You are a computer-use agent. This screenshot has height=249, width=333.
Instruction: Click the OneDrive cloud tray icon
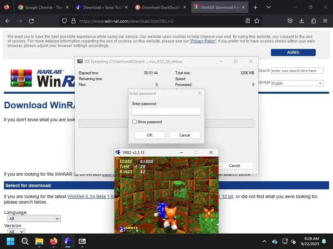click(274, 241)
